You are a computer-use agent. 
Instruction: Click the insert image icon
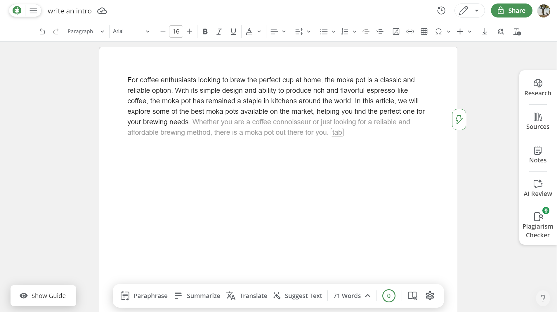click(x=396, y=31)
